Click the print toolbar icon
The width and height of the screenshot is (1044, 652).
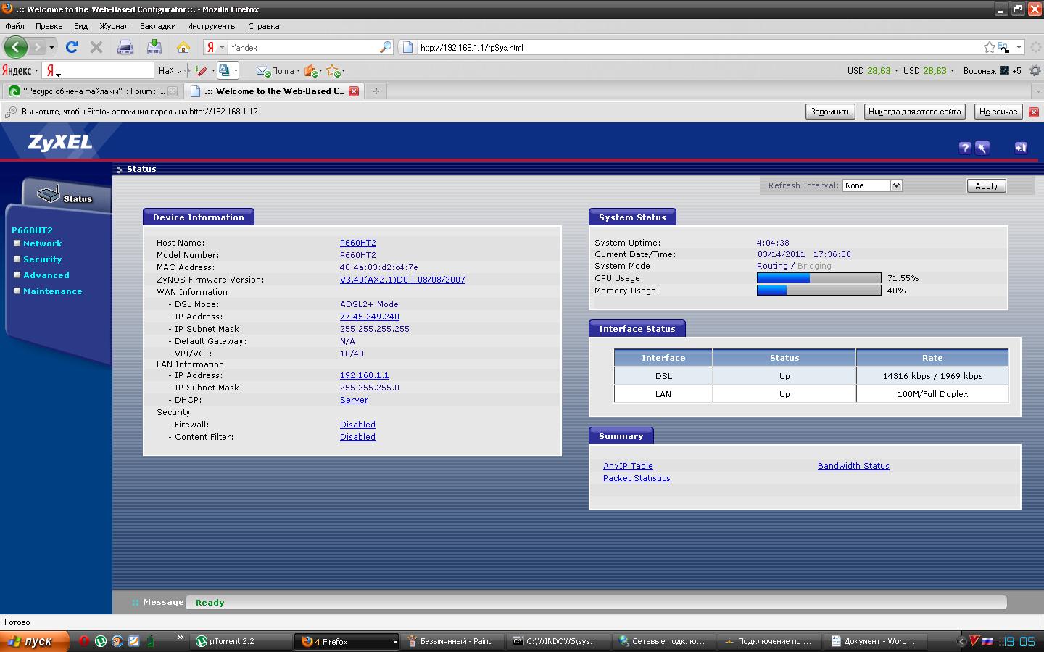pos(125,48)
